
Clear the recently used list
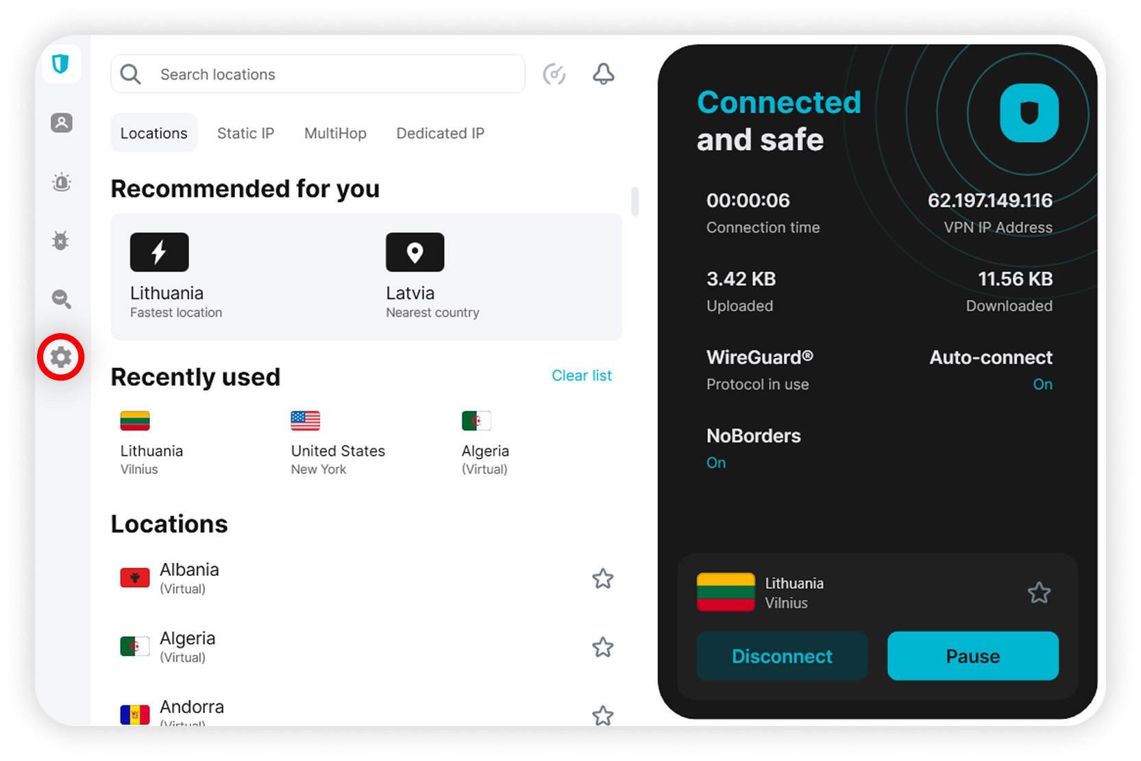581,375
